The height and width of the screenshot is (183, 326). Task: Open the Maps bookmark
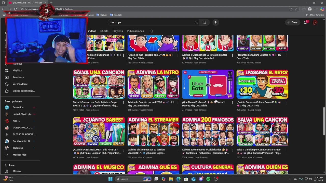[x=89, y=15]
